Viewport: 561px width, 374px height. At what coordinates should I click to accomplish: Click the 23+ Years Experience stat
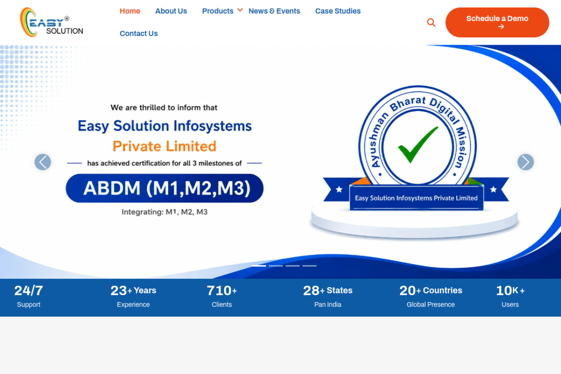tap(133, 296)
